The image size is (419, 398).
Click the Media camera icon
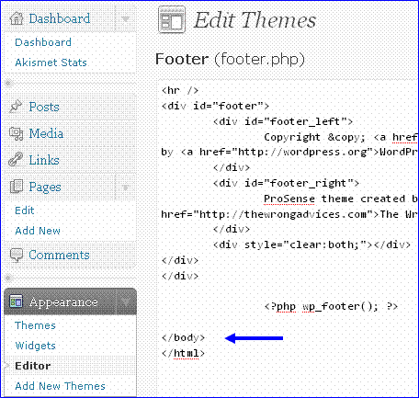tap(16, 133)
